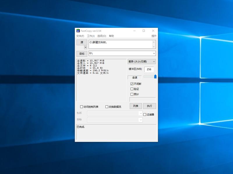Expand the destination E:\ combo box arrow
The width and height of the screenshot is (233, 174).
click(154, 53)
